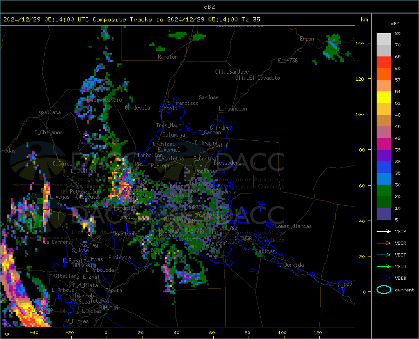Click the 'Tulumaya' map label
Screen dimensions: 419x339
tap(174, 135)
